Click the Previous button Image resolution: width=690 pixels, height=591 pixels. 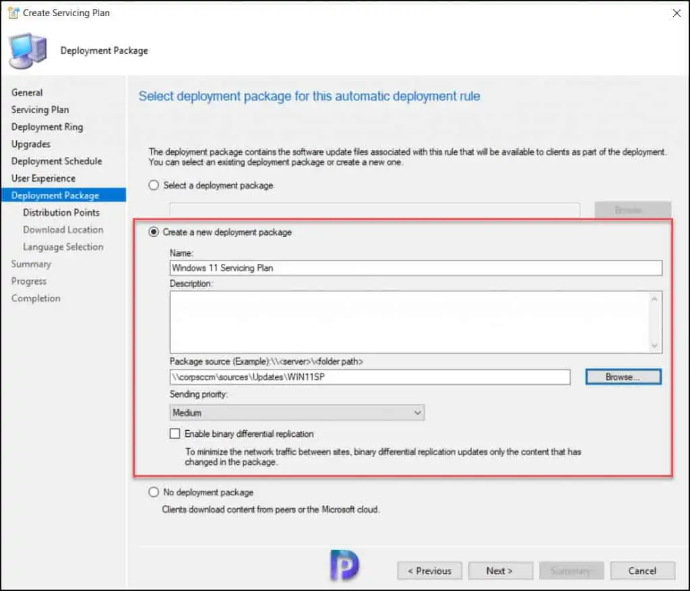pos(429,571)
